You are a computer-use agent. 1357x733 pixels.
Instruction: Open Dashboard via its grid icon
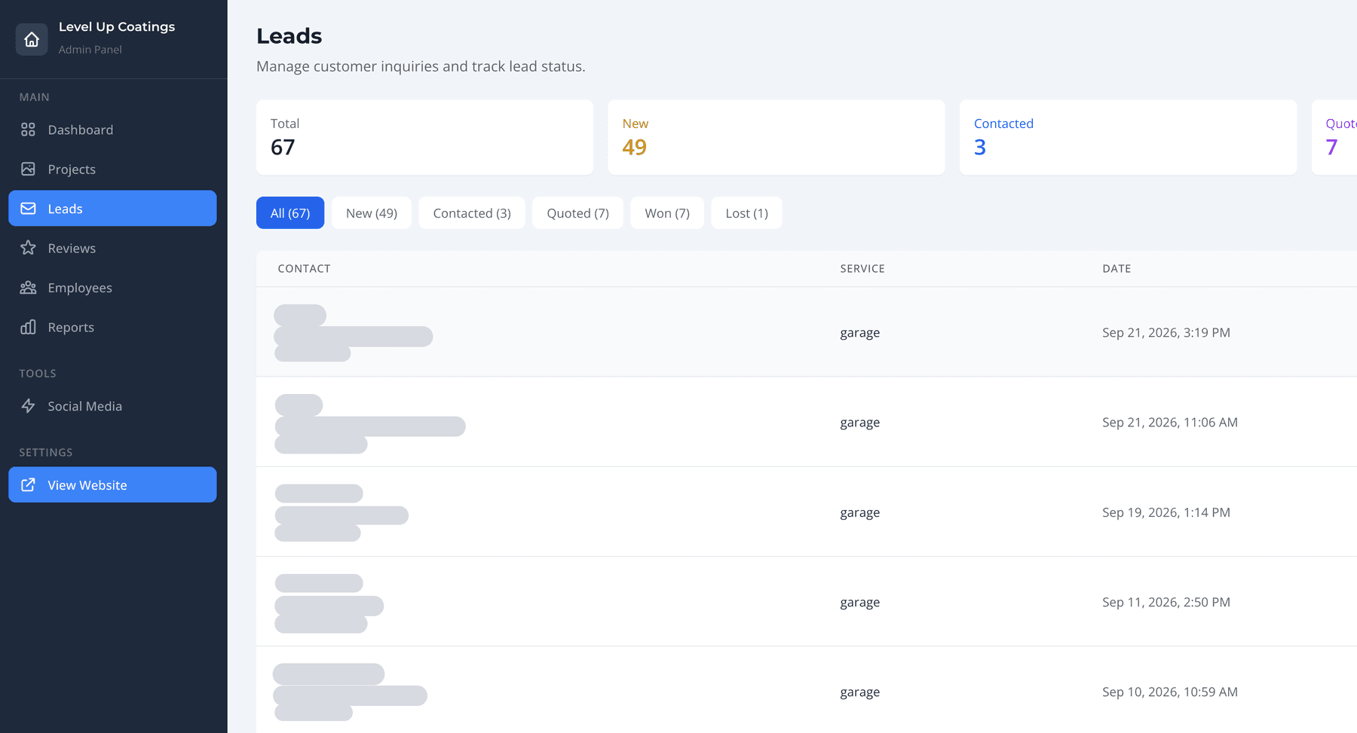[x=28, y=130]
